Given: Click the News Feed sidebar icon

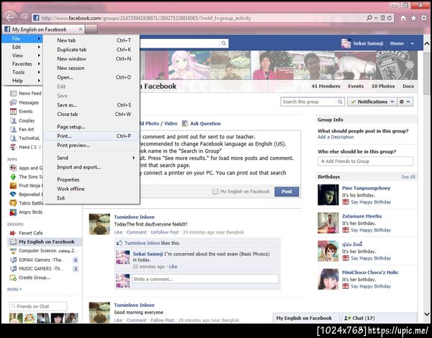Looking at the screenshot, I should tap(13, 94).
